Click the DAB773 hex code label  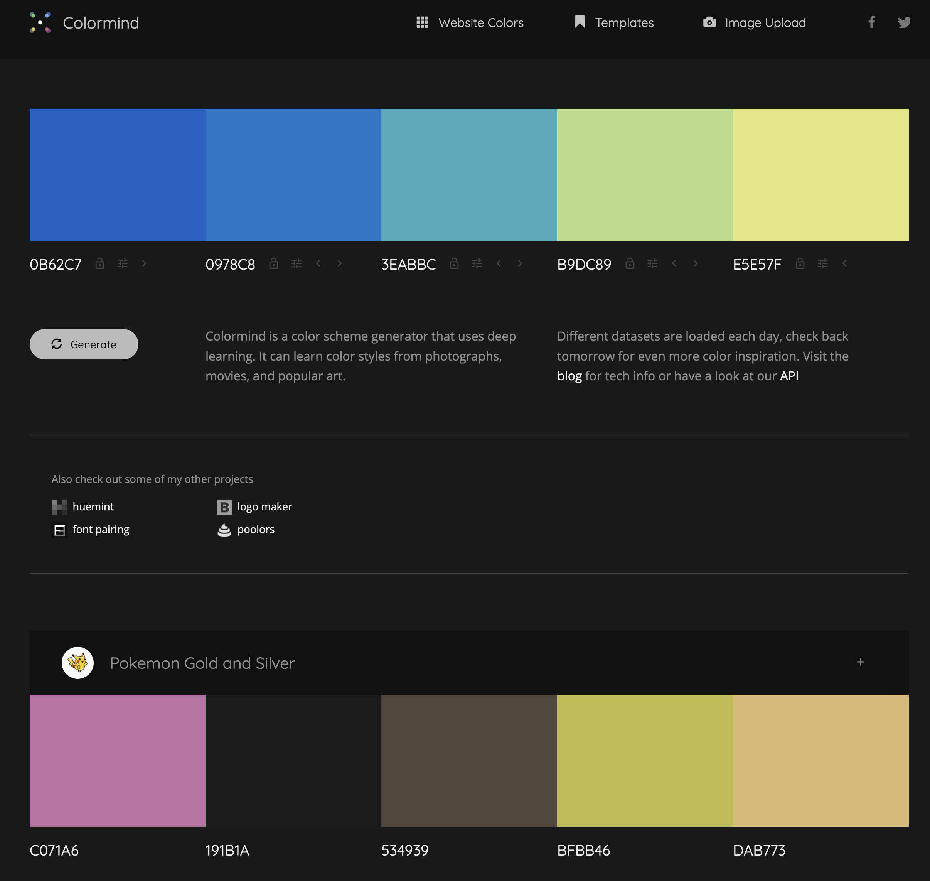pos(759,851)
